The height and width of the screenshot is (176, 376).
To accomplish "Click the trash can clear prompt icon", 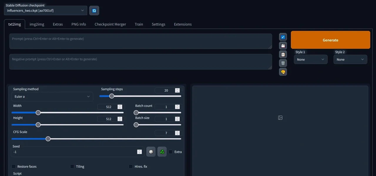I will [283, 63].
